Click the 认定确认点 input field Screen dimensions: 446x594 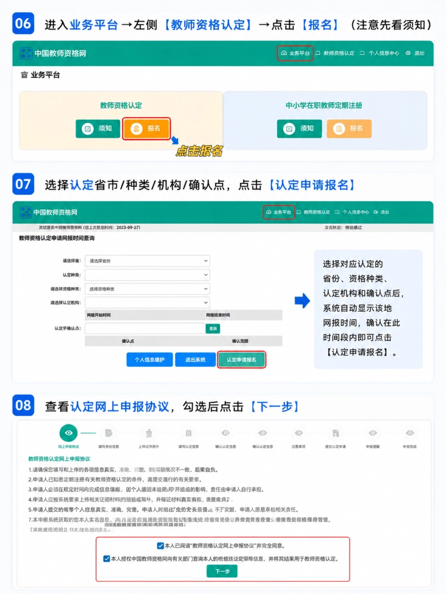pyautogui.click(x=145, y=329)
